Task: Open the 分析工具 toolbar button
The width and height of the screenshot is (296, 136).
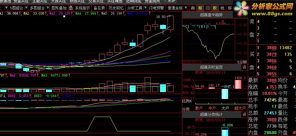Action: [135, 8]
